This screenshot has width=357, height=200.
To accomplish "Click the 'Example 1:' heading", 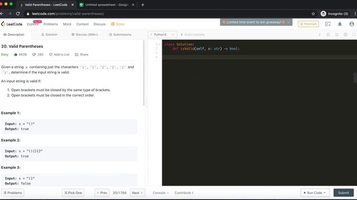I will point(11,113).
